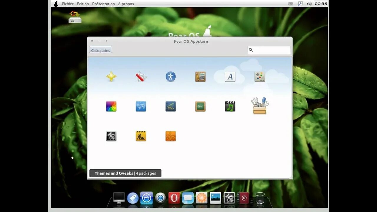Open the orange slice dock icon
The image size is (377, 212).
click(x=202, y=198)
